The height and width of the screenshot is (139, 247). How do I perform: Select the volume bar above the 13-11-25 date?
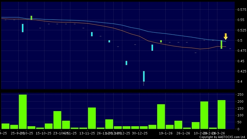click(x=92, y=118)
